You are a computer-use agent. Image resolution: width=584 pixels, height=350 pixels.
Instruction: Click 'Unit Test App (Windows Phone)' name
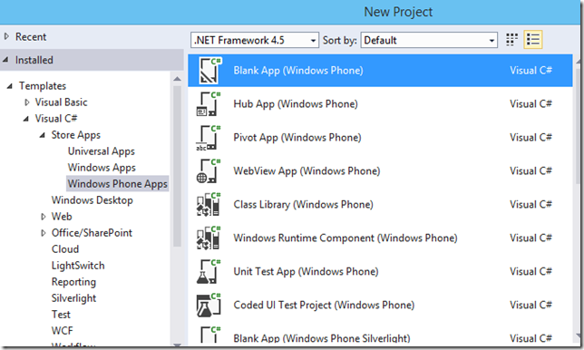coord(306,271)
